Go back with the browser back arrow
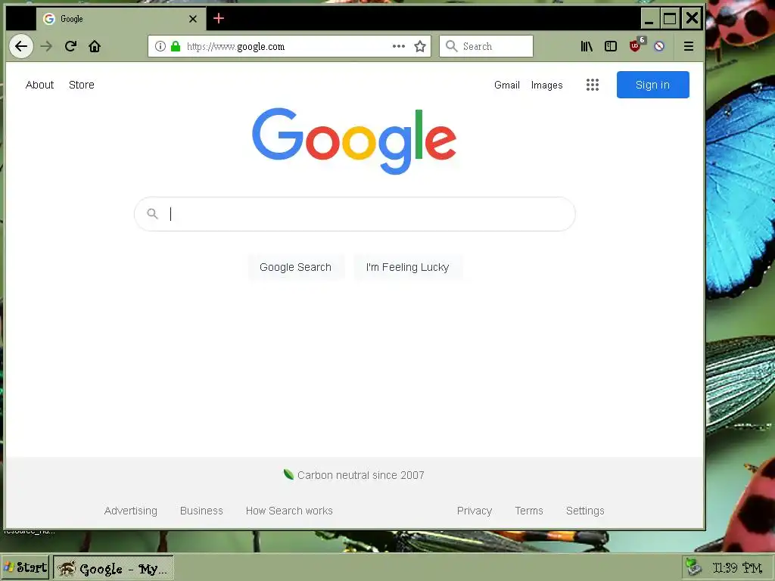This screenshot has width=775, height=581. pyautogui.click(x=21, y=46)
